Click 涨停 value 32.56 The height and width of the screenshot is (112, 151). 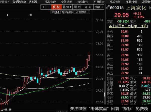point(125,101)
